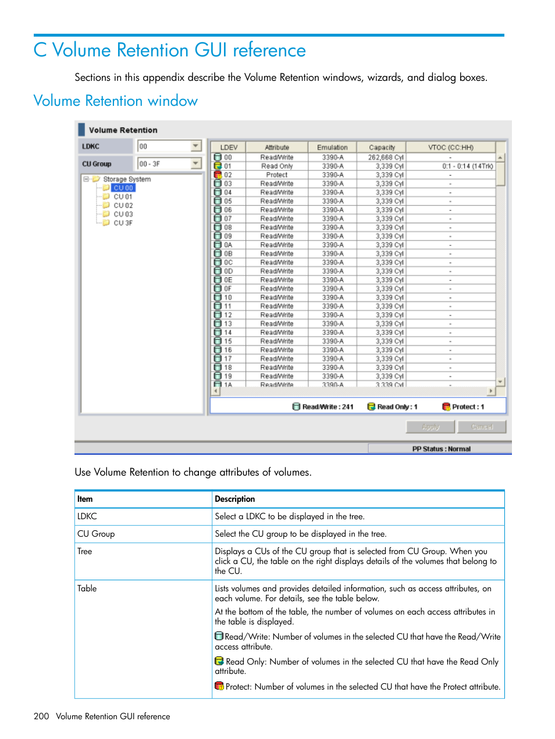This screenshot has width=555, height=739.
Task: Sort by the Capacity column header
Action: pyautogui.click(x=382, y=147)
